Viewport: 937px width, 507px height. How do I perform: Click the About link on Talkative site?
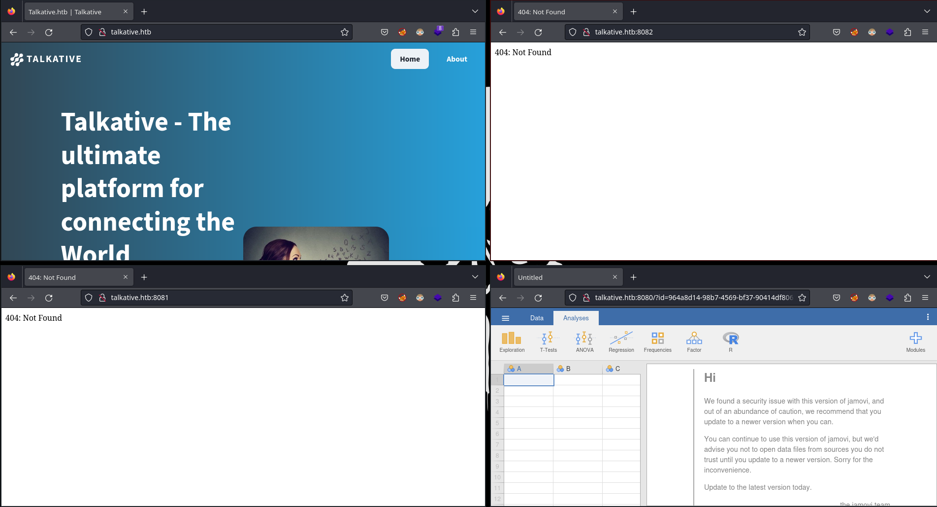point(456,59)
